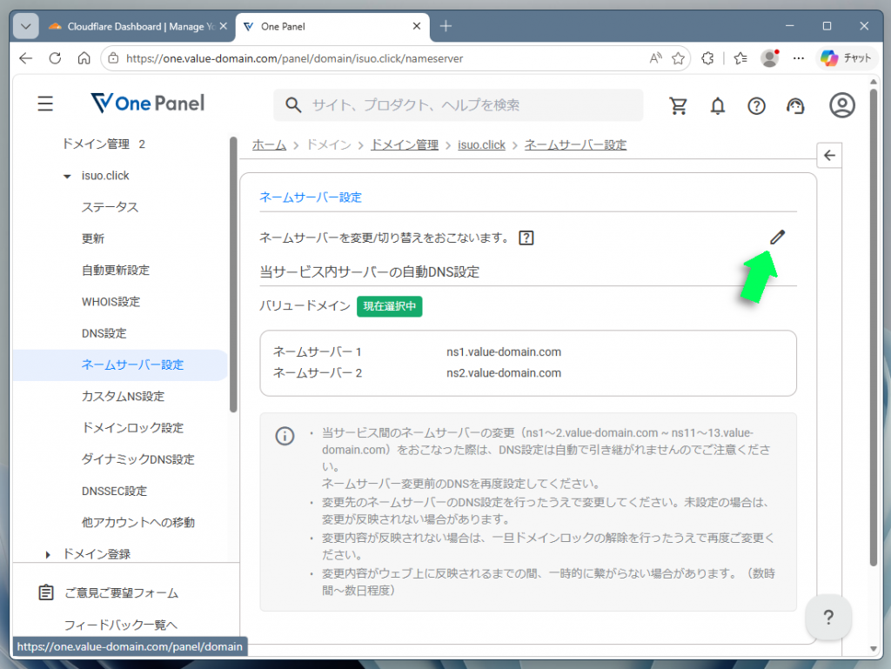891x669 pixels.
Task: Click the sidebar vertical scrollbar
Action: click(x=233, y=274)
